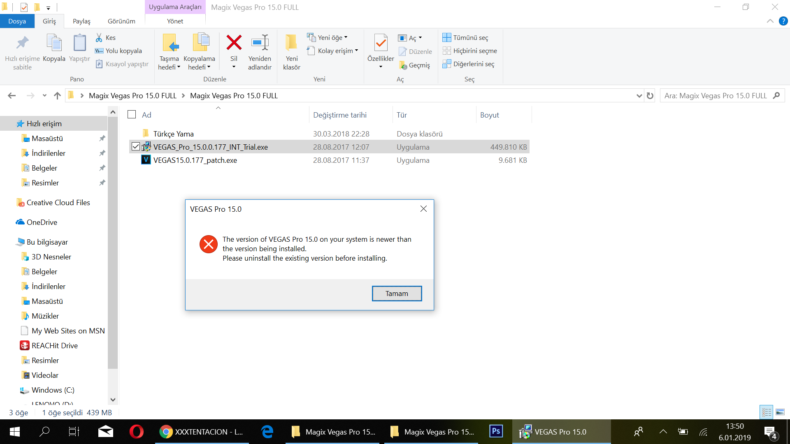This screenshot has height=444, width=790.
Task: Open Explorer help question mark icon
Action: point(783,21)
